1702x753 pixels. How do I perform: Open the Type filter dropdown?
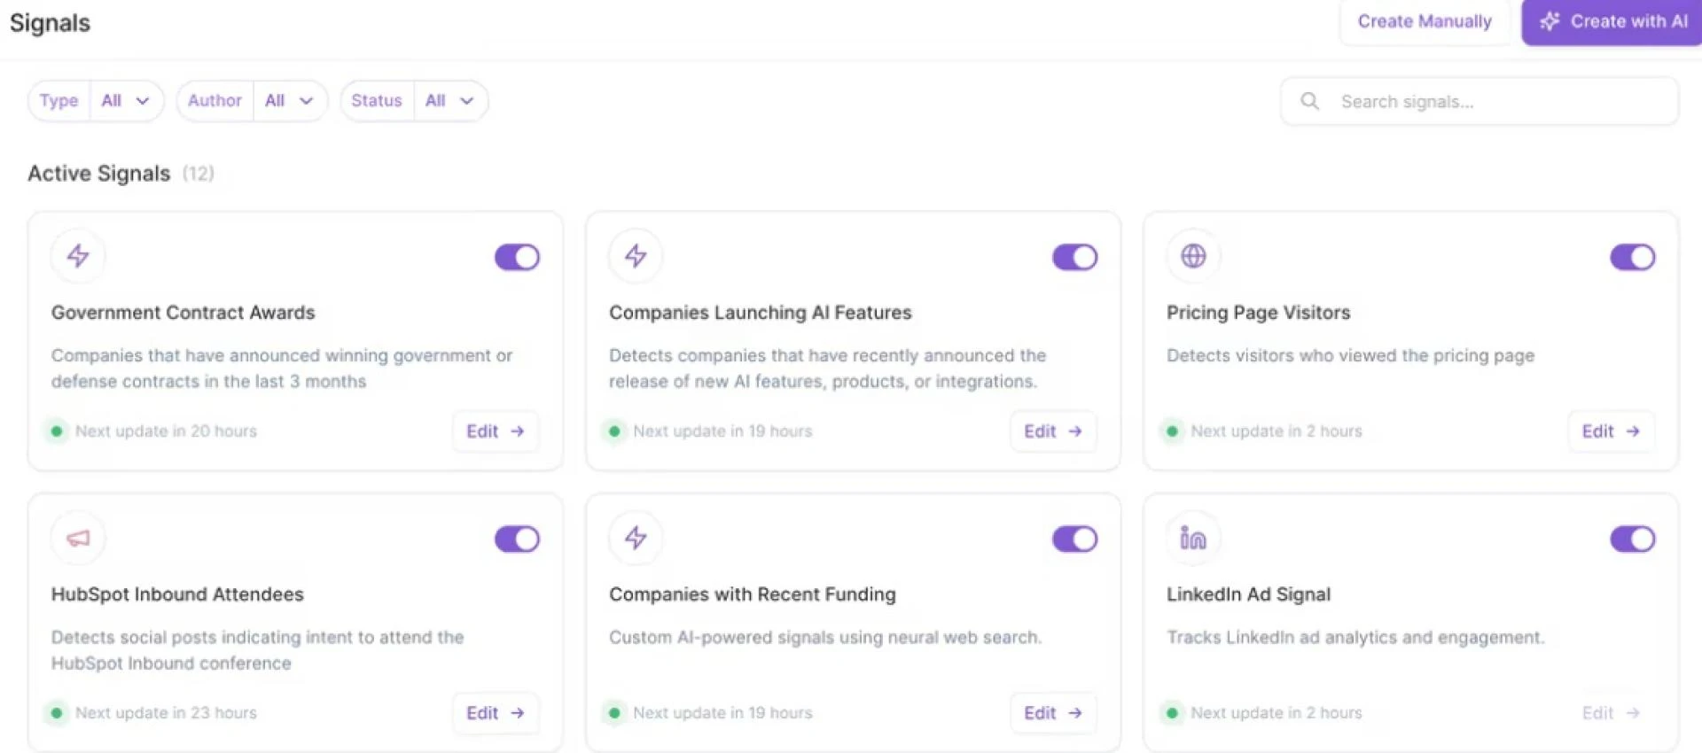(126, 101)
